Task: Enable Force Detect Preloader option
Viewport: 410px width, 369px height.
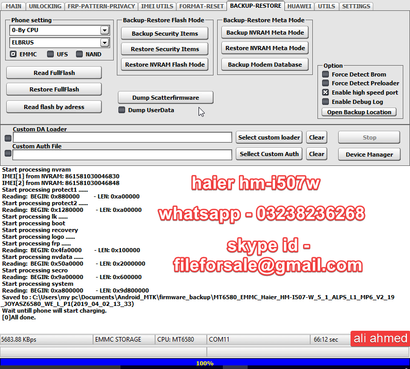Action: click(x=325, y=83)
